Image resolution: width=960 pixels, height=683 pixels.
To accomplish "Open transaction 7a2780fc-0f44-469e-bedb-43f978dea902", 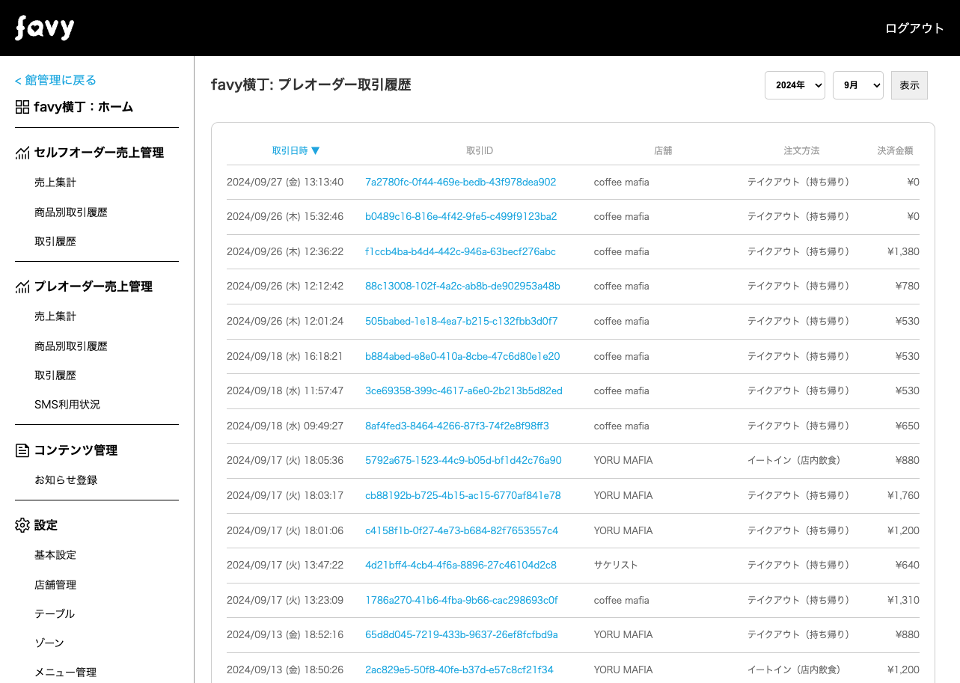I will coord(460,182).
